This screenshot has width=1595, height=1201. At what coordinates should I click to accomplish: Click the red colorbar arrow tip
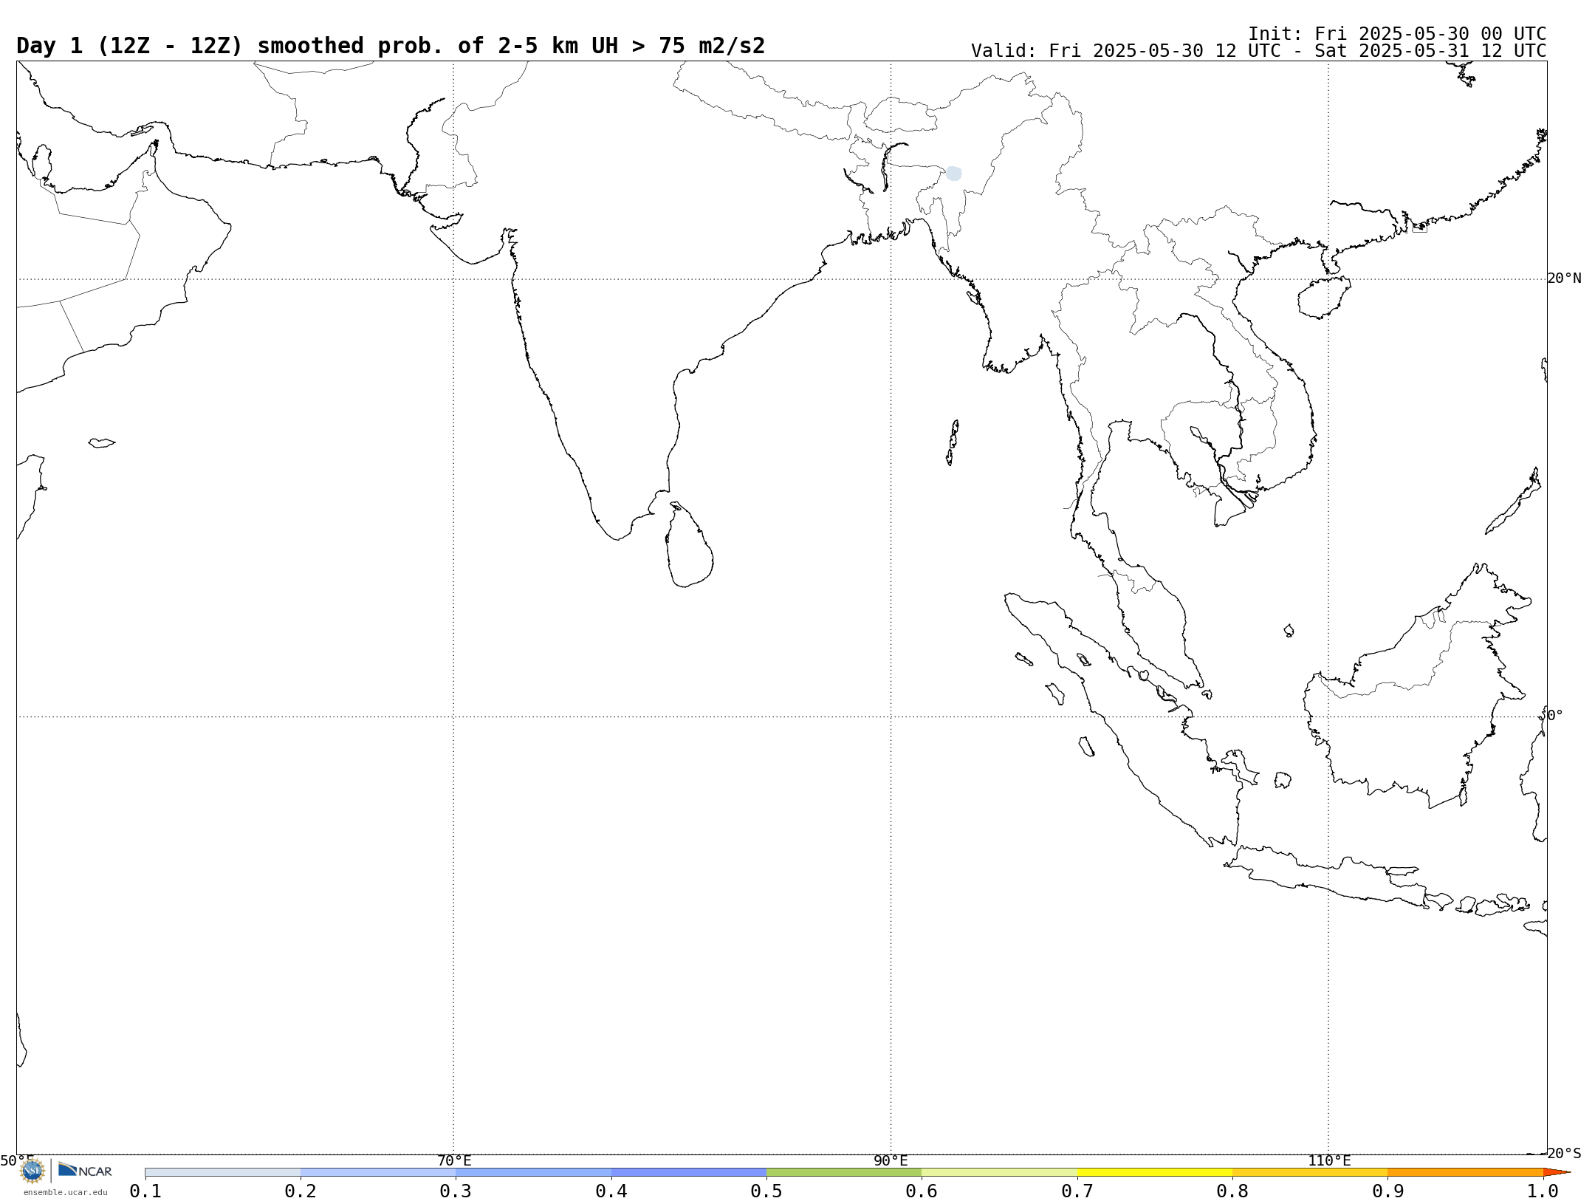coord(1557,1172)
